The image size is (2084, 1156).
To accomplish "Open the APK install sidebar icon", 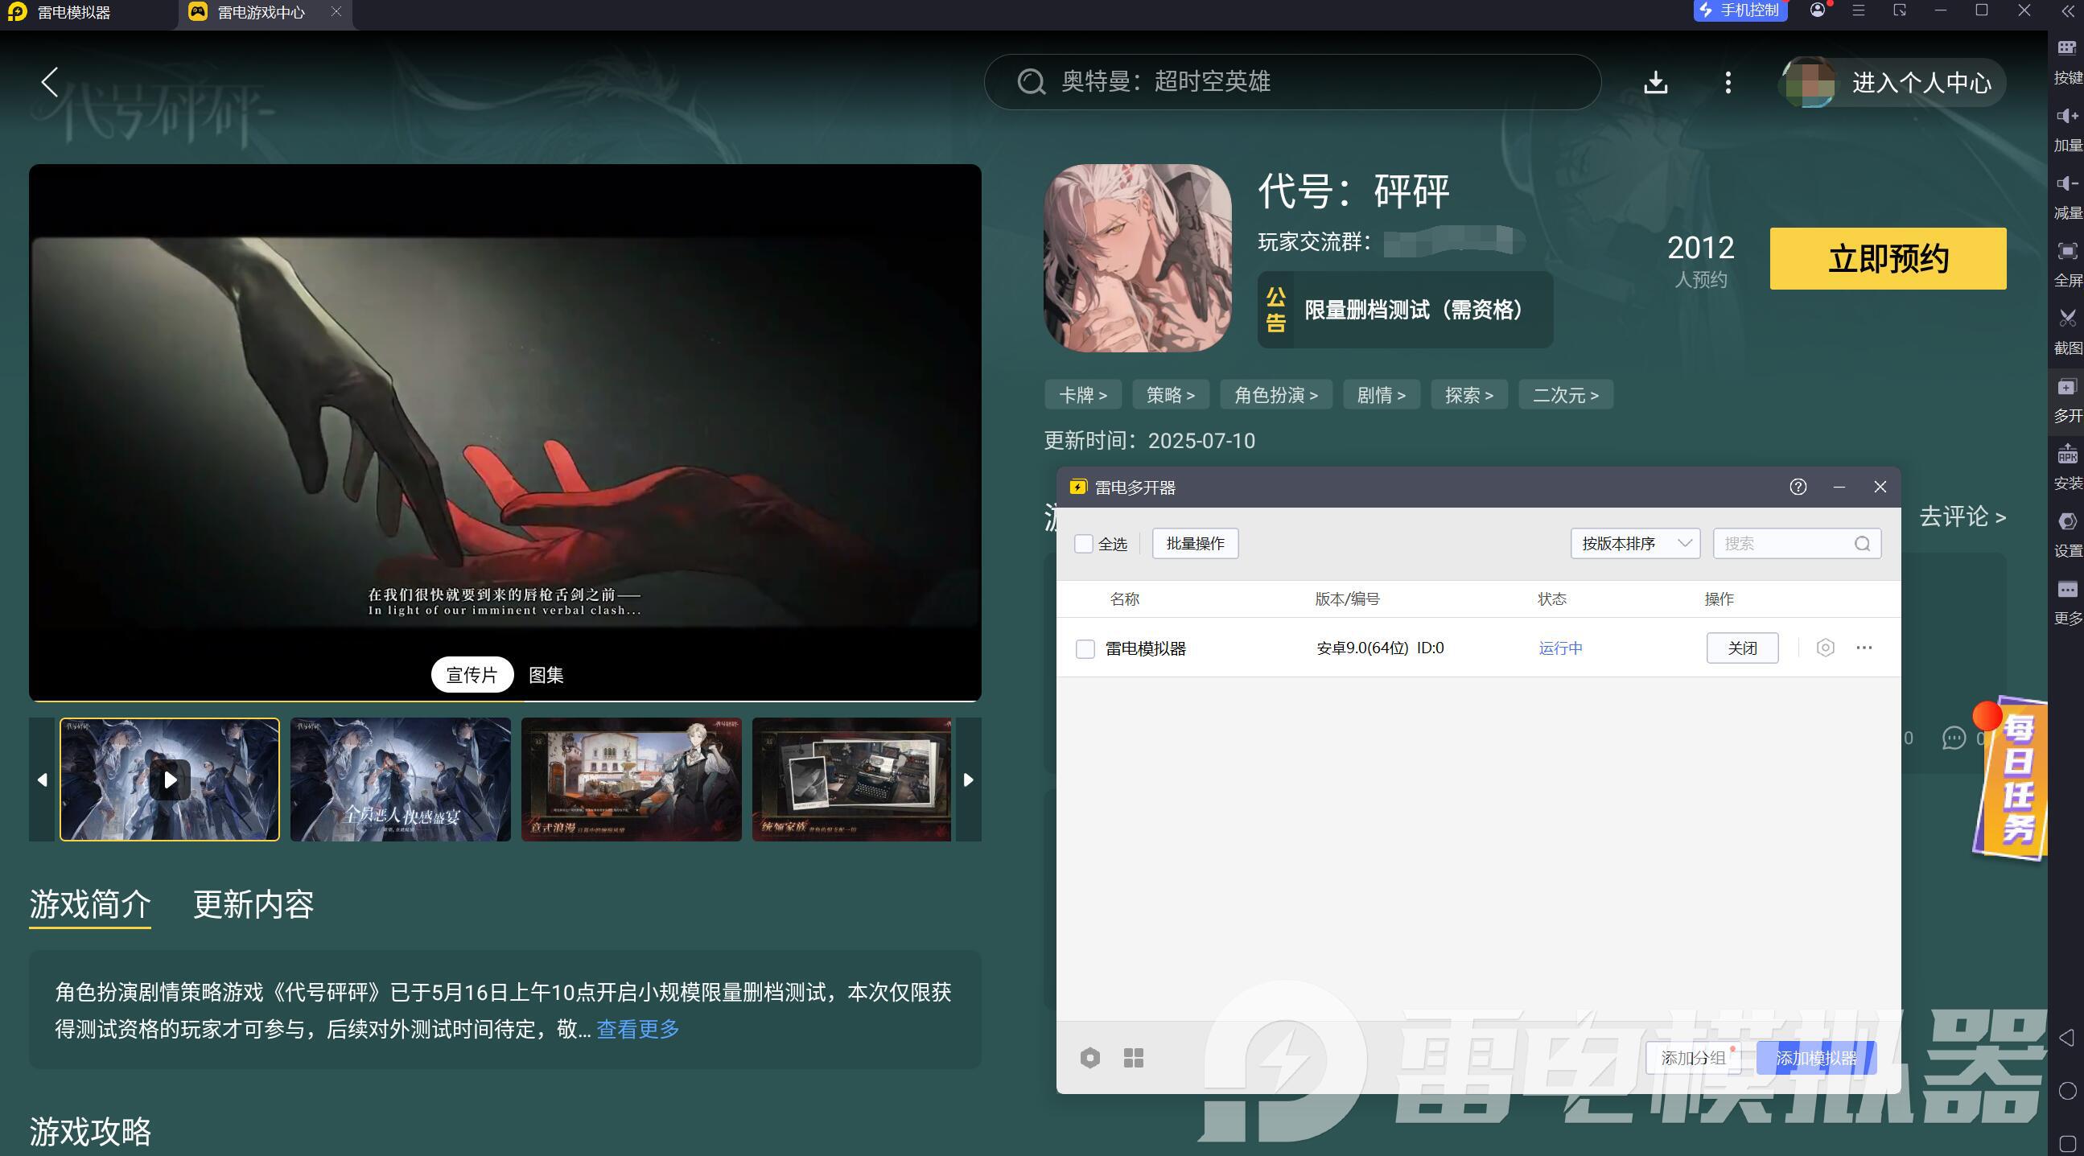I will pyautogui.click(x=2066, y=455).
